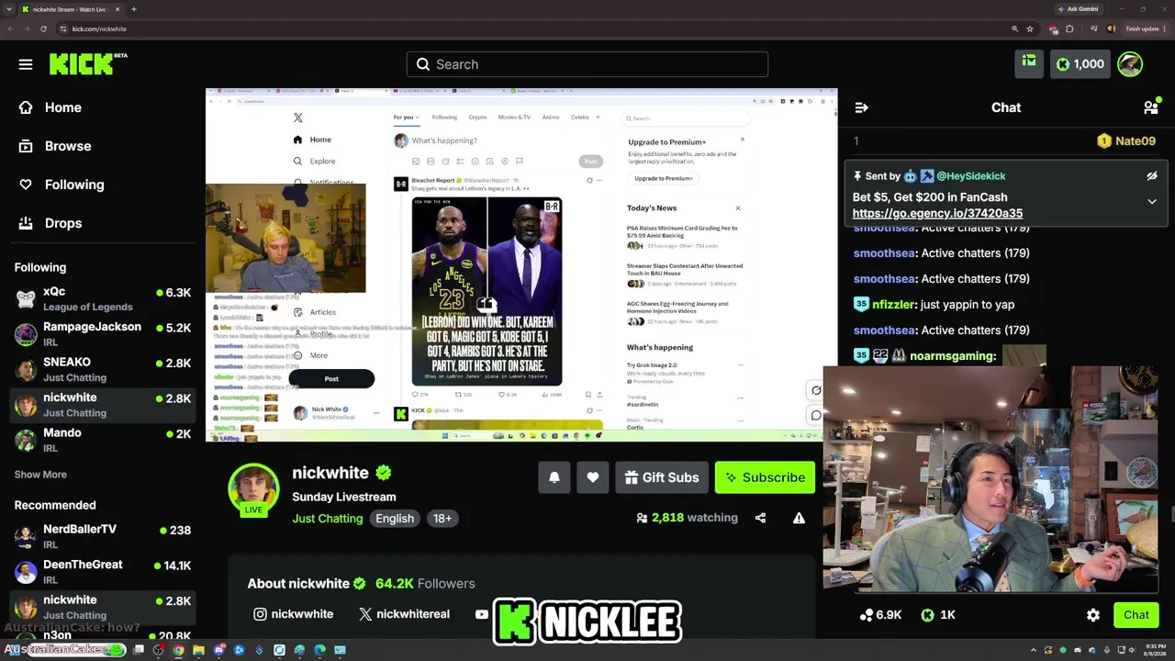Open recommended NerdBallerTV stream
The height and width of the screenshot is (661, 1175).
click(x=103, y=536)
